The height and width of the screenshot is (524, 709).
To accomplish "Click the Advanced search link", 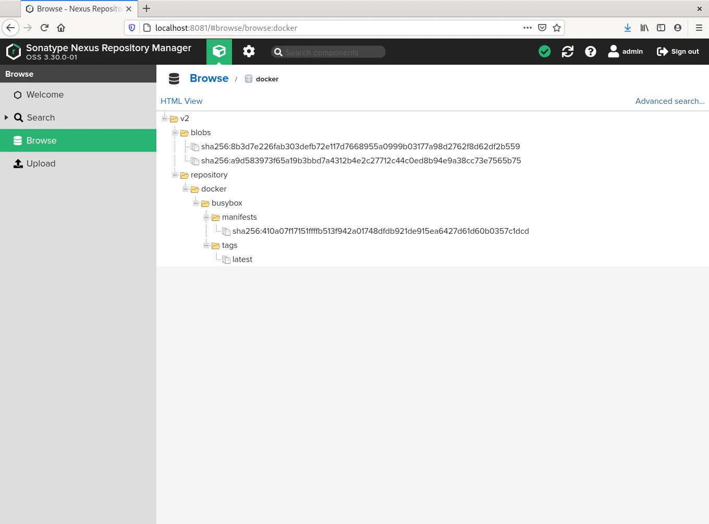I will click(x=669, y=101).
